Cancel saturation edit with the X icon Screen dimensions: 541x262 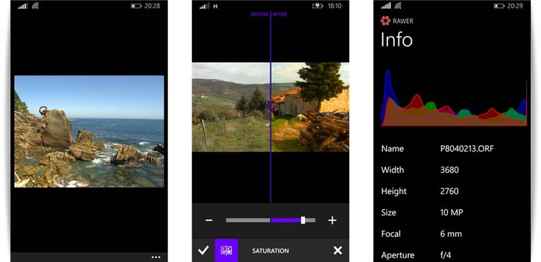pos(337,251)
